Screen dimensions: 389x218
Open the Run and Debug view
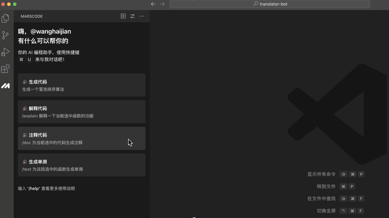pyautogui.click(x=5, y=52)
